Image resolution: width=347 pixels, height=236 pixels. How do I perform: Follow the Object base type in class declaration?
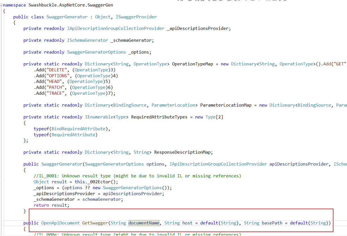pos(103,17)
